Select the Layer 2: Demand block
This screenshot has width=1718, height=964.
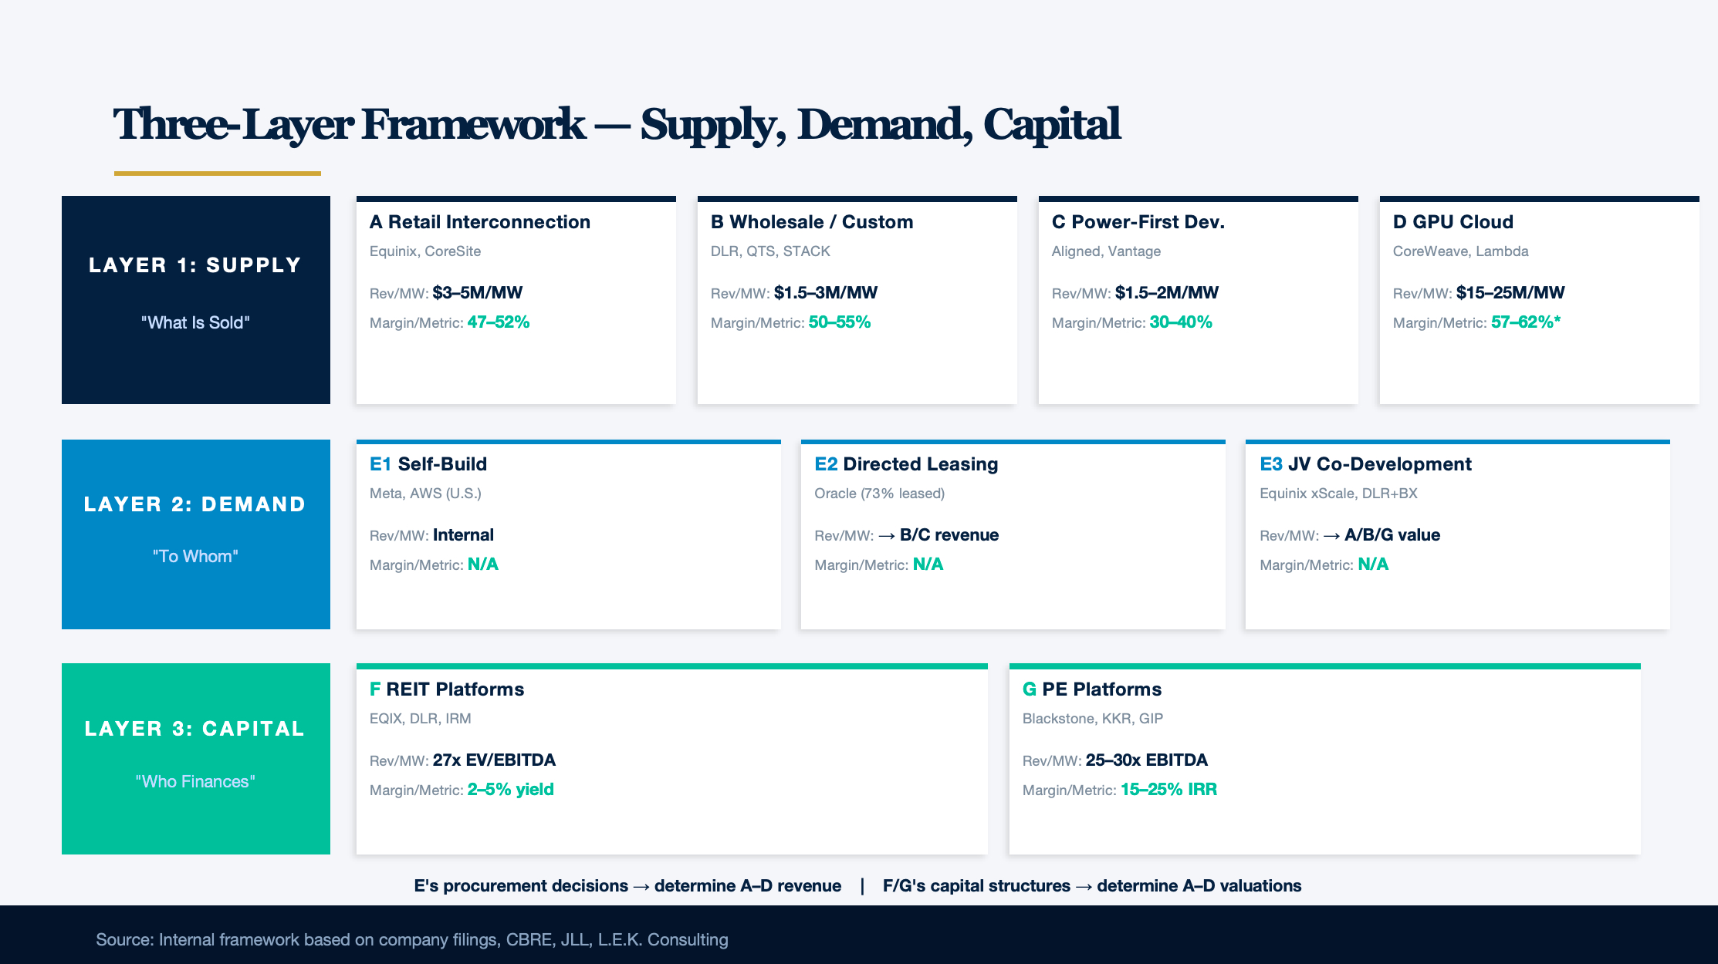point(196,534)
